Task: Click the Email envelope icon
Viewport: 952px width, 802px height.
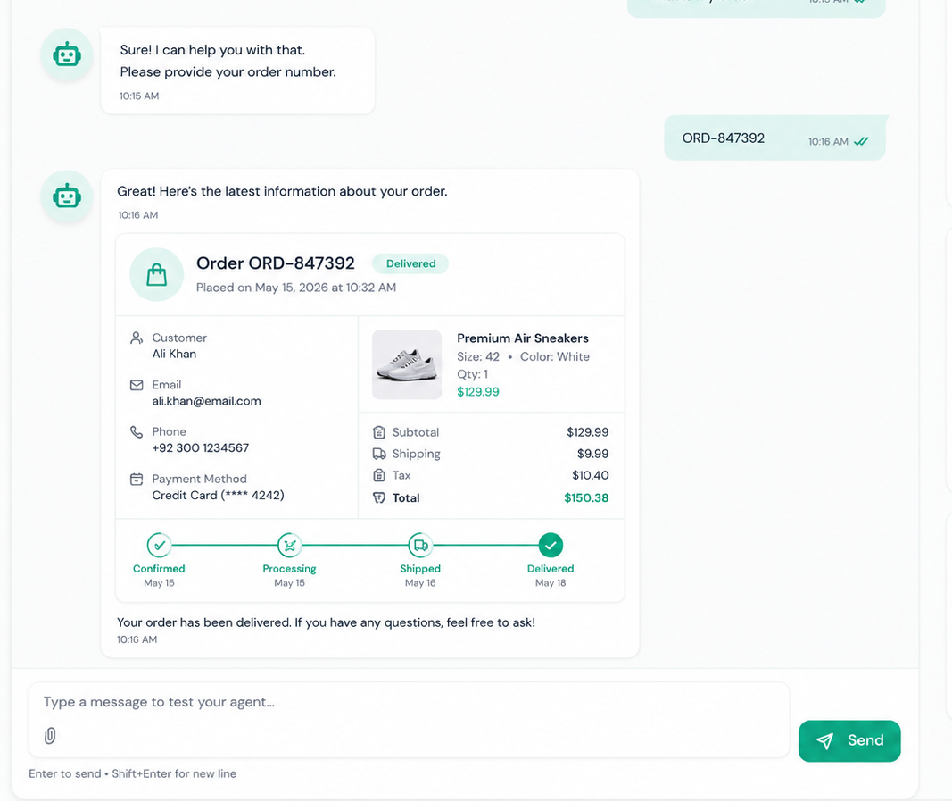Action: (x=137, y=385)
